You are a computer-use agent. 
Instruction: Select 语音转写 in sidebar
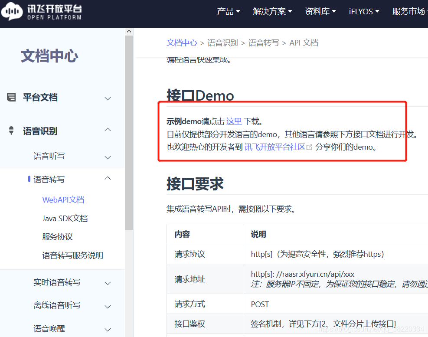(x=49, y=179)
